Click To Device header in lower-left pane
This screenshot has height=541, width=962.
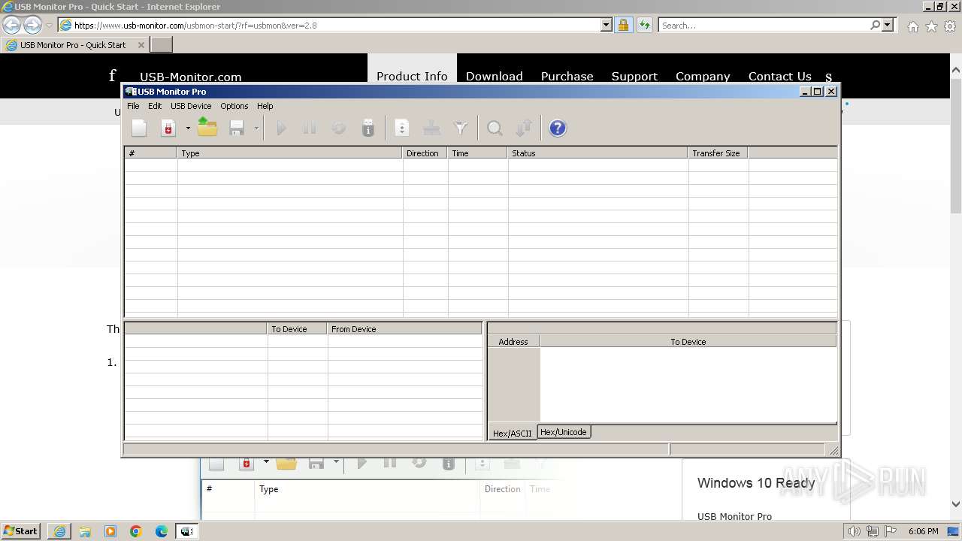pos(298,329)
